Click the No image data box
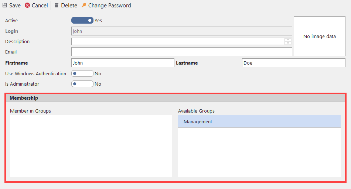 click(x=319, y=36)
